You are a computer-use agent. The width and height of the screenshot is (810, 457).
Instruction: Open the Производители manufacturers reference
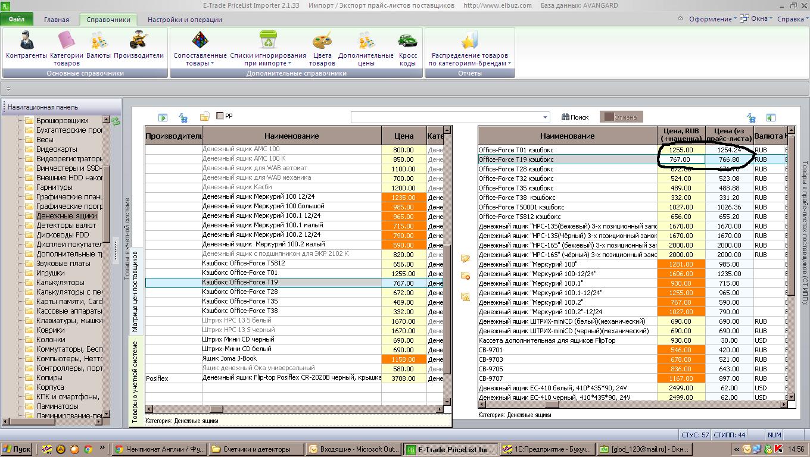pyautogui.click(x=139, y=45)
